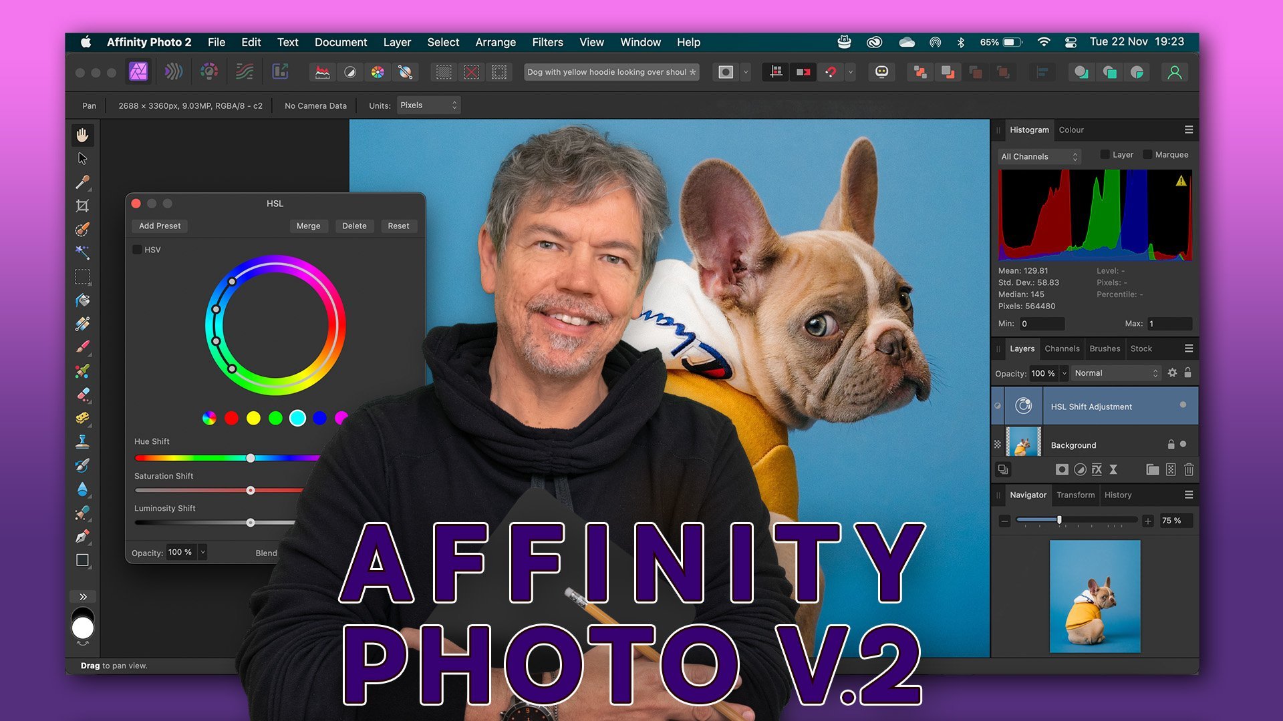Drag the Hue Shift slider
1283x721 pixels.
point(251,457)
